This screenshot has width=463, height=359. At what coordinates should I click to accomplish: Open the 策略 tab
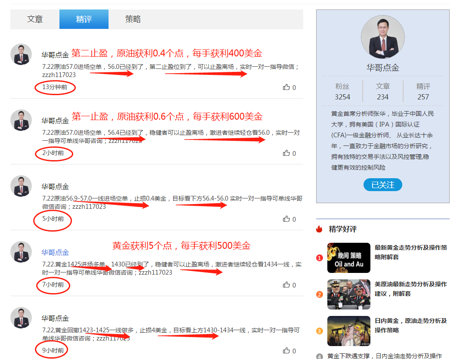133,19
